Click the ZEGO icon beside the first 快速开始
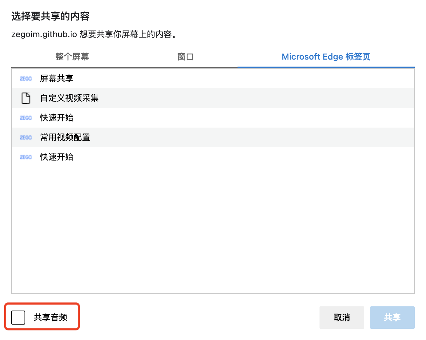 26,118
